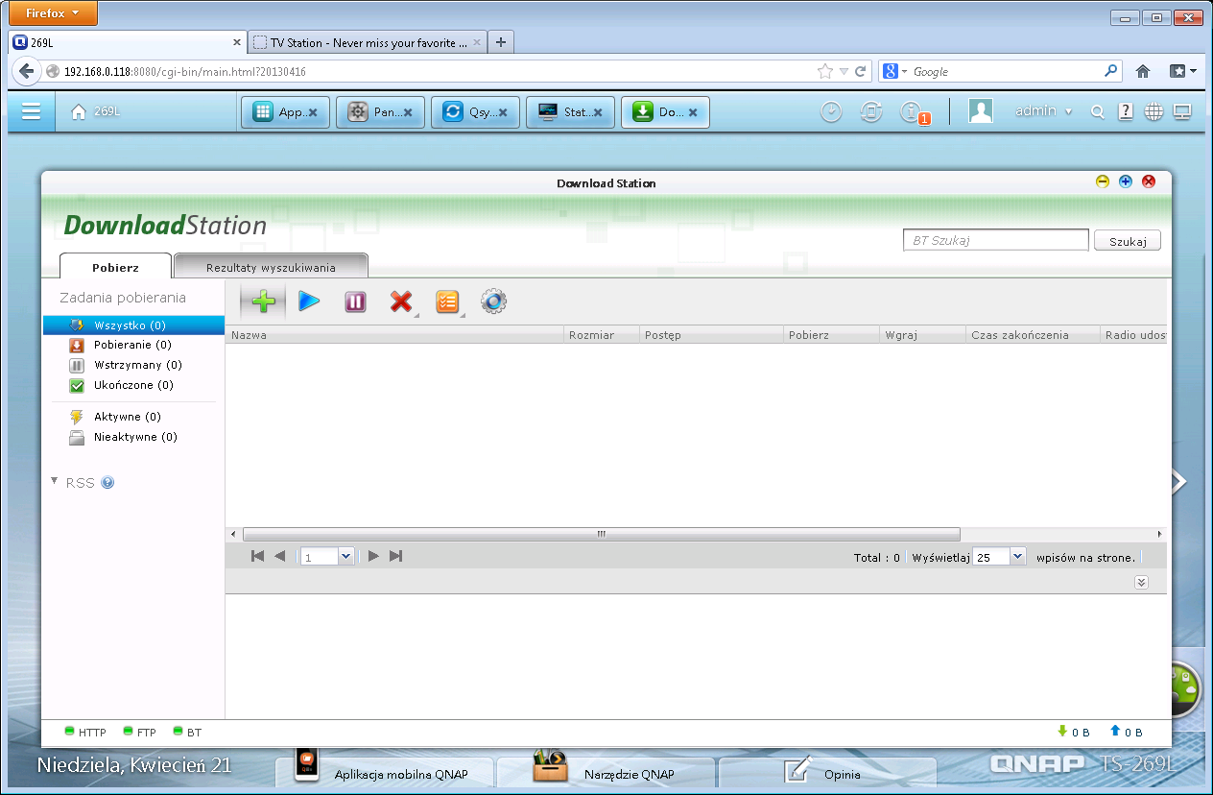Sort by Czas zakończenia column header

(x=1033, y=335)
